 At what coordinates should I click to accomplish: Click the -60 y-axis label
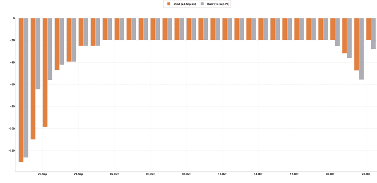(x=12, y=84)
